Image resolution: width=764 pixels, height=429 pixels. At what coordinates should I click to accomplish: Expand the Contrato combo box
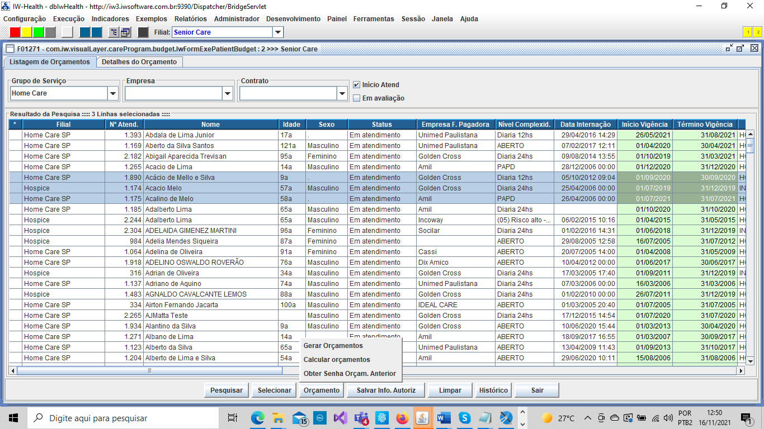(x=342, y=93)
